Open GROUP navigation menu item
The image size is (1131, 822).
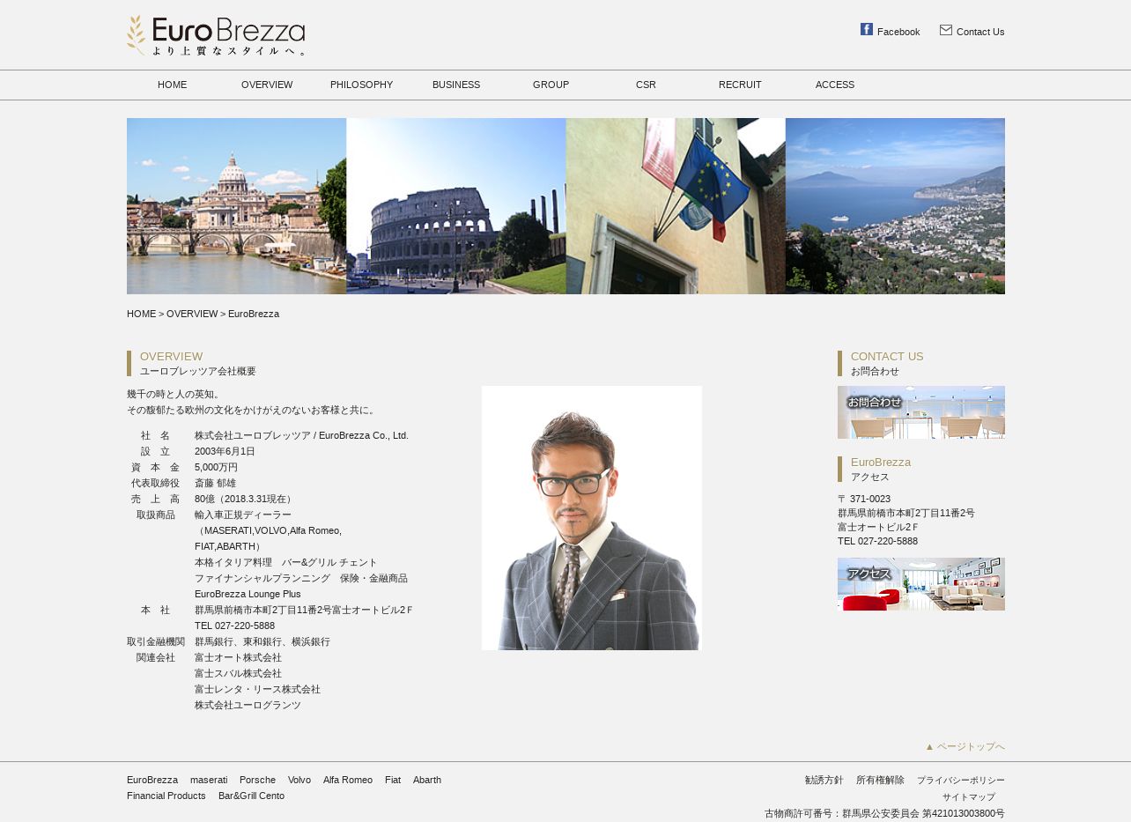(x=551, y=85)
